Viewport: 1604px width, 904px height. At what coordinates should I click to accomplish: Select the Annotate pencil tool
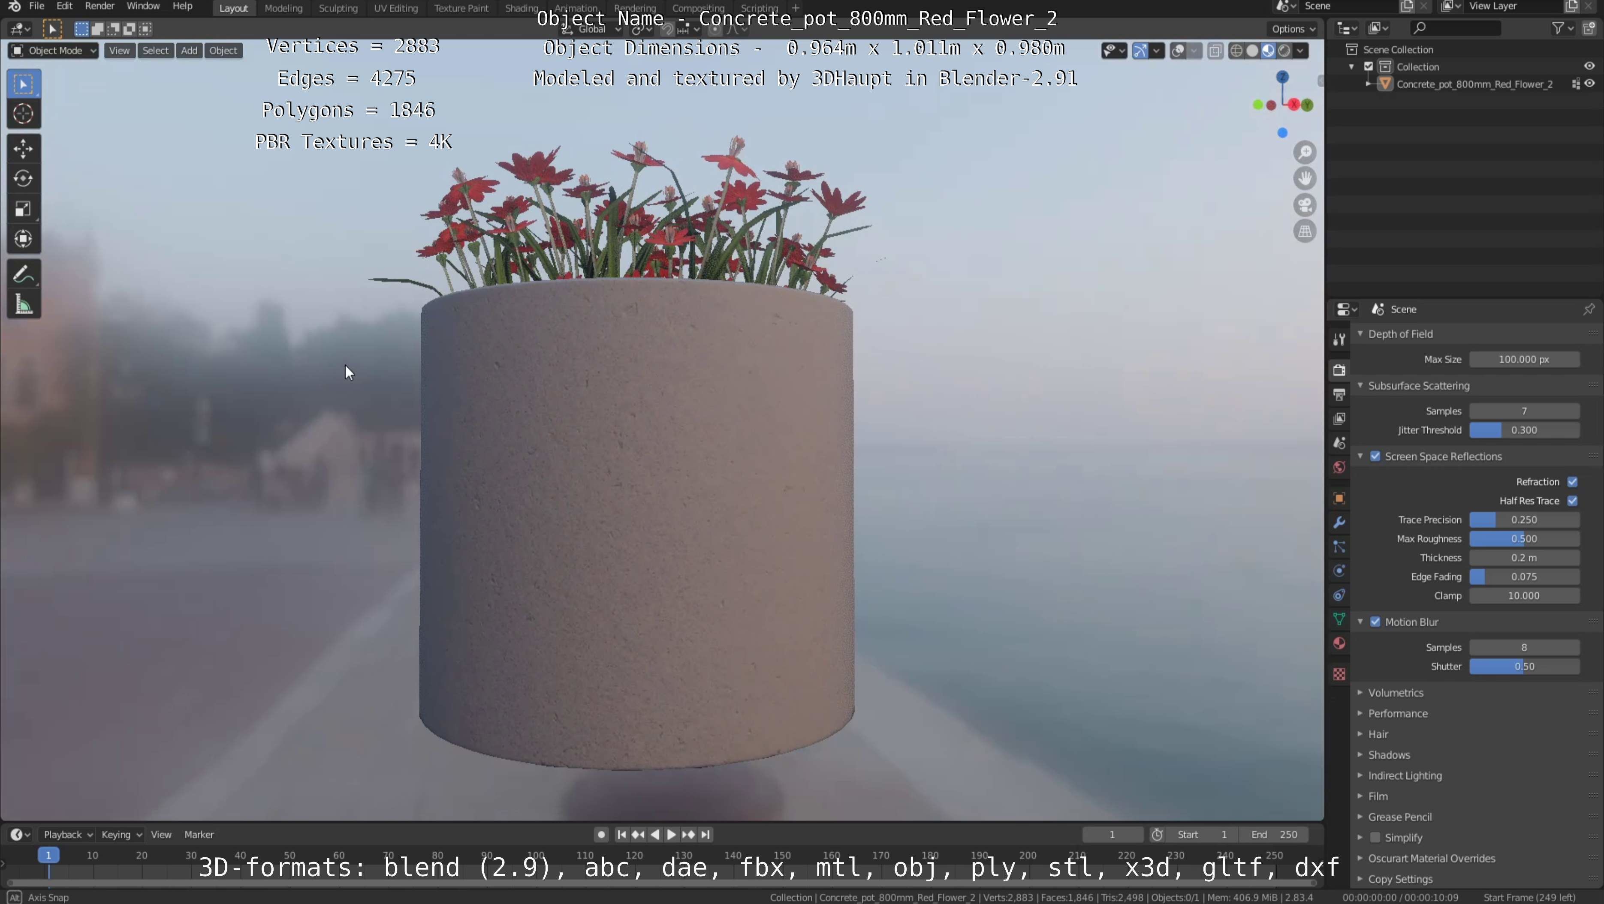[x=24, y=274]
